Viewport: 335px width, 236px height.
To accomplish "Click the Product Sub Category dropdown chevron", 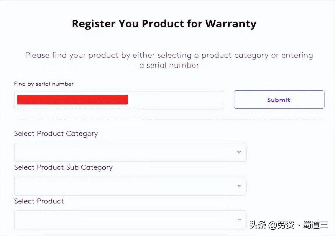I will click(x=239, y=186).
